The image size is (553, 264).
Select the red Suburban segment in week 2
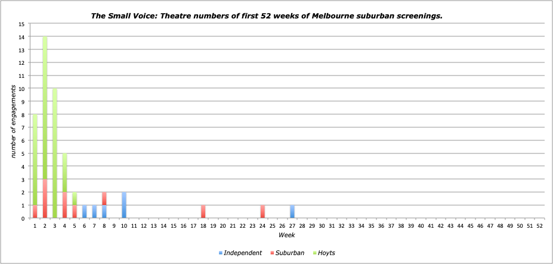point(45,199)
